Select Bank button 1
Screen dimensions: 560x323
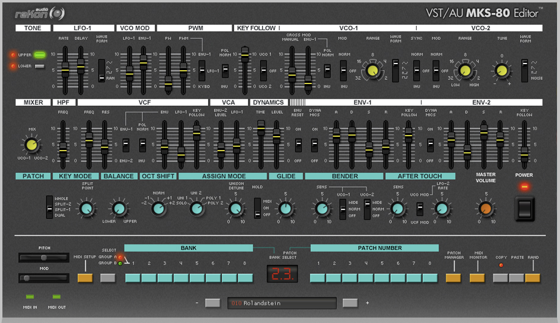133,278
